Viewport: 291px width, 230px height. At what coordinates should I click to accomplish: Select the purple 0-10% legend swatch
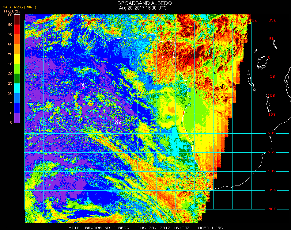pos(17,118)
